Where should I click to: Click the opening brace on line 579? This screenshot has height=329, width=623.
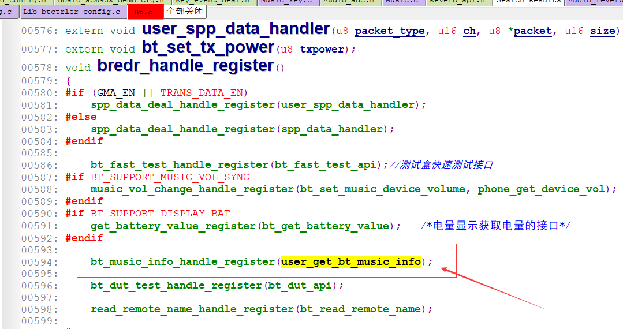tap(68, 81)
